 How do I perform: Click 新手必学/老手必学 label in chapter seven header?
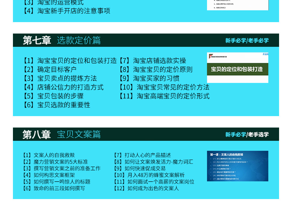click(247, 41)
